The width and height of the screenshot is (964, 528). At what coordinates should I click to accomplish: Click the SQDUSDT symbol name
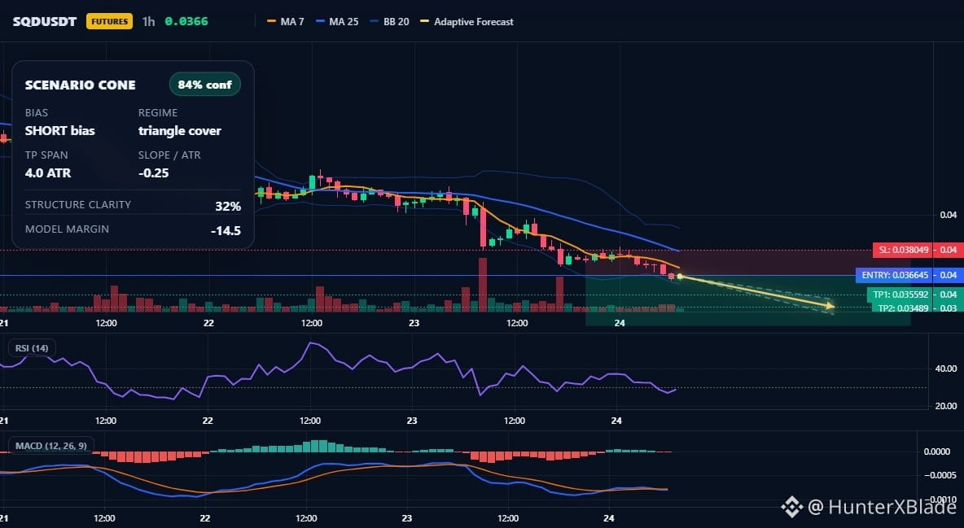(x=45, y=21)
